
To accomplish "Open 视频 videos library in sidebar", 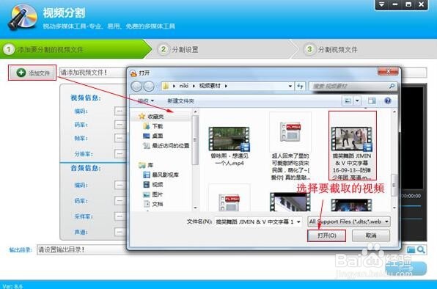I will click(153, 185).
